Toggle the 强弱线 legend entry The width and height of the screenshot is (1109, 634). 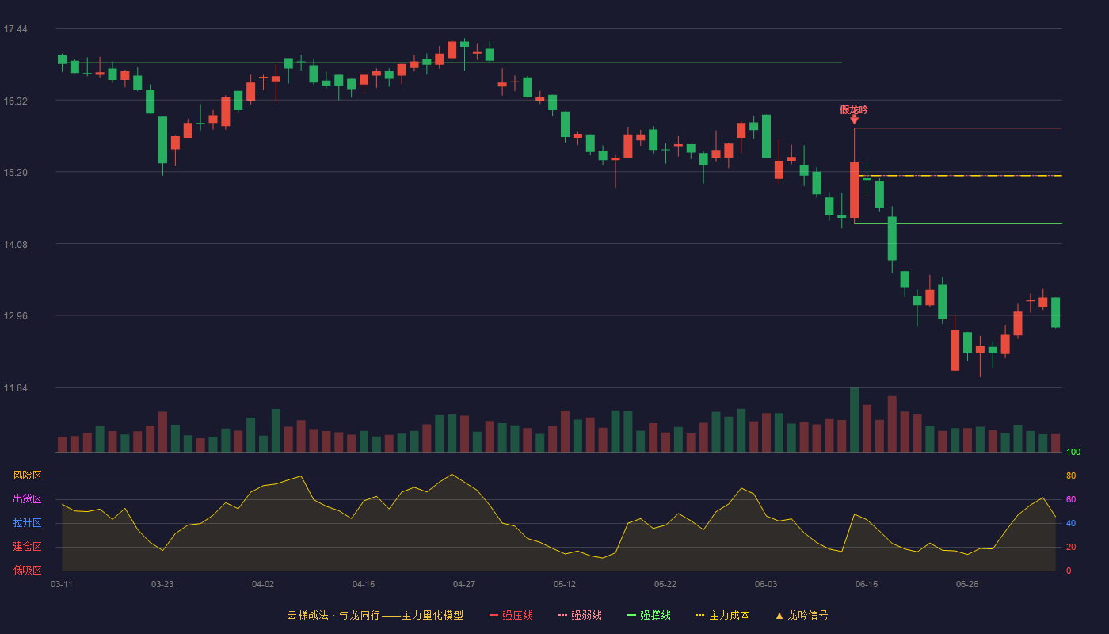tap(580, 615)
